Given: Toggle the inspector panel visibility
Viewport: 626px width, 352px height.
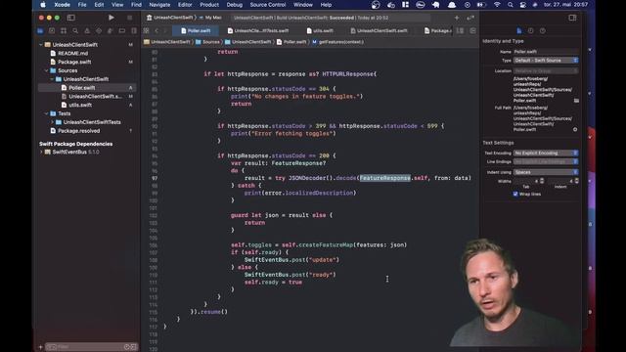Looking at the screenshot, I should (572, 18).
